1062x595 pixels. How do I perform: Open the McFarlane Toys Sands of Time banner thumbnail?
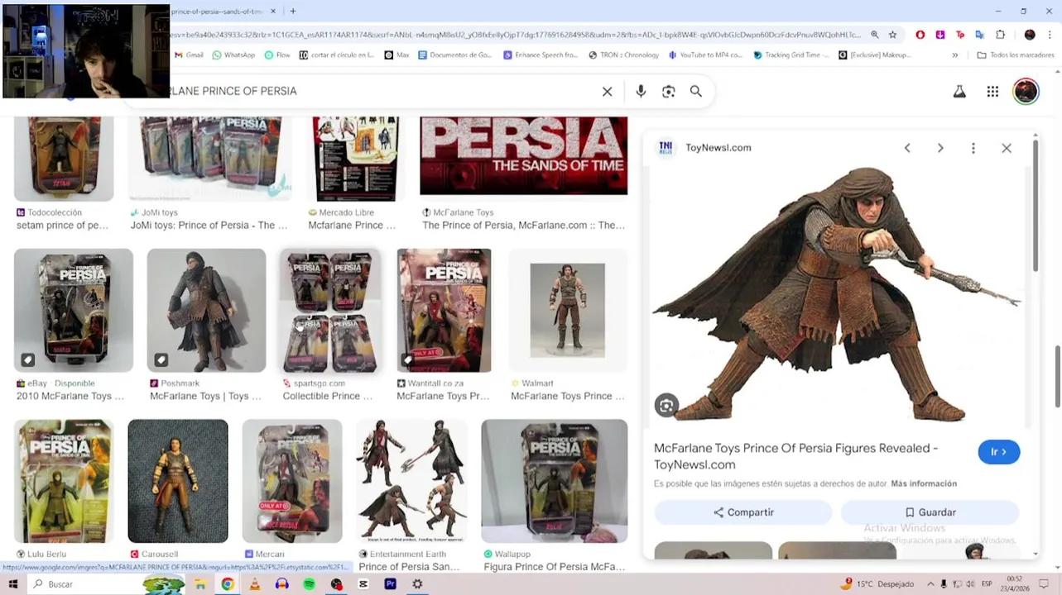point(524,157)
